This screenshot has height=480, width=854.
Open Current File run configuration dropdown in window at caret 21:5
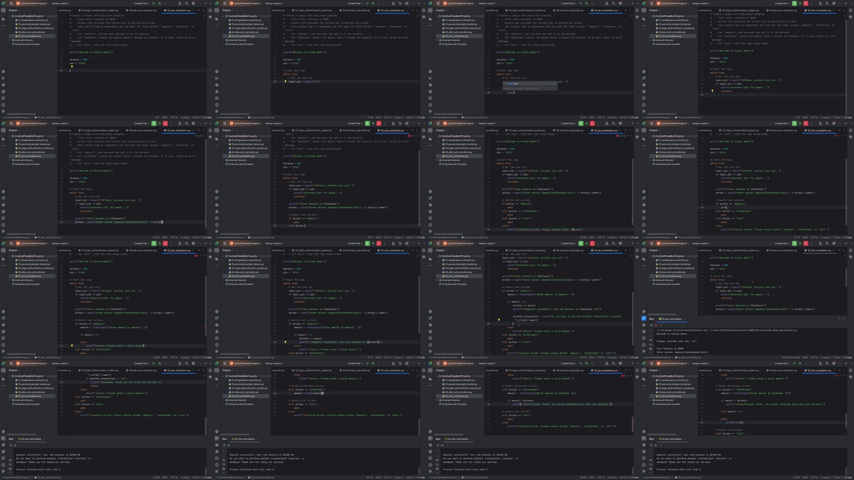point(782,3)
